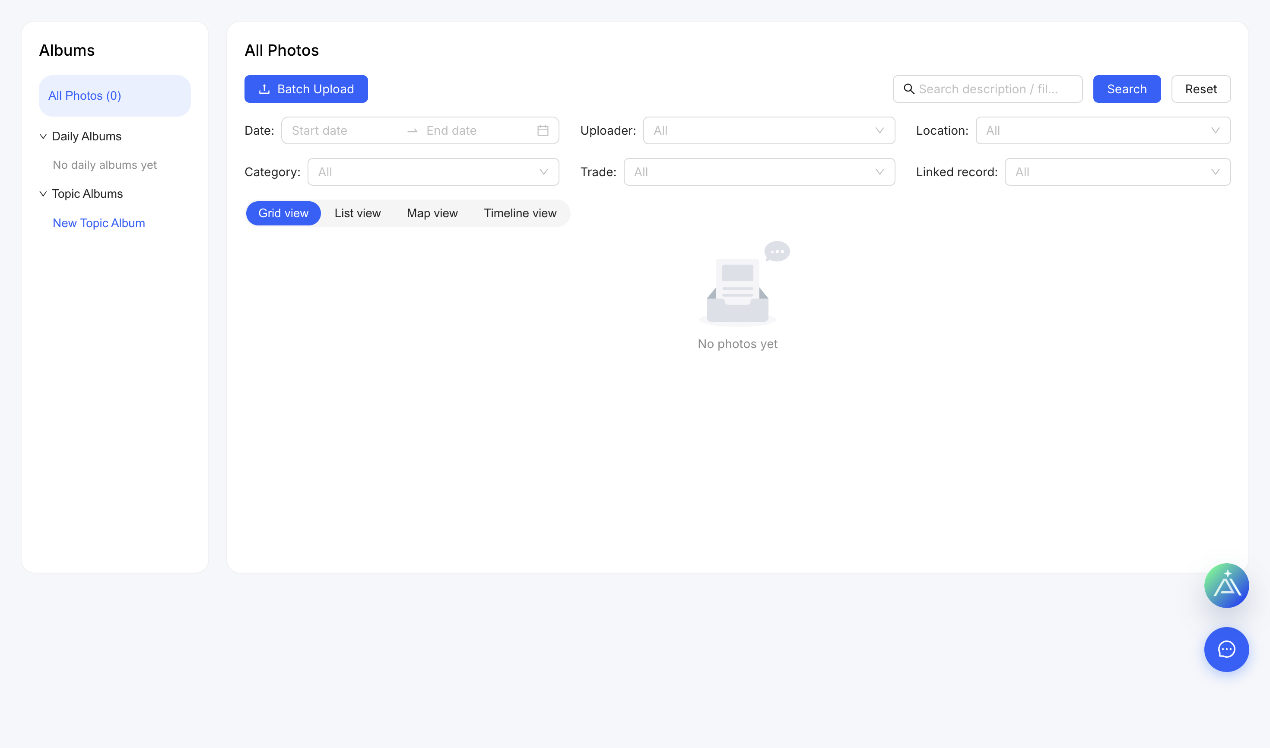The width and height of the screenshot is (1270, 748).
Task: Switch to List view
Action: pos(357,213)
